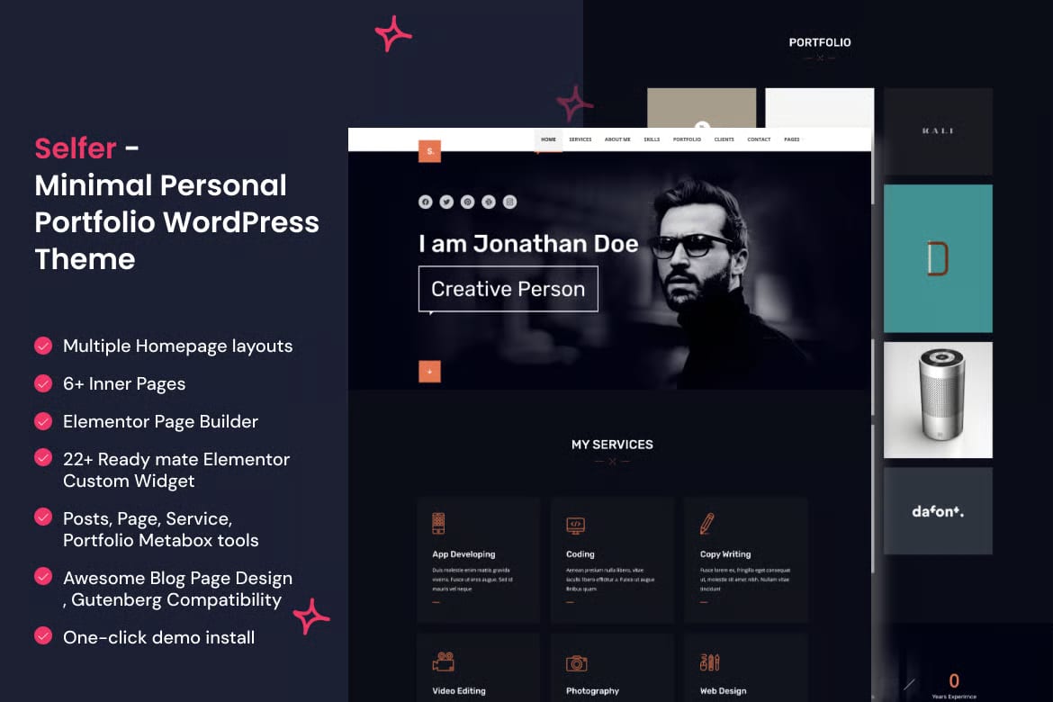Expand the PAGES dropdown menu
1053x702 pixels.
[792, 139]
